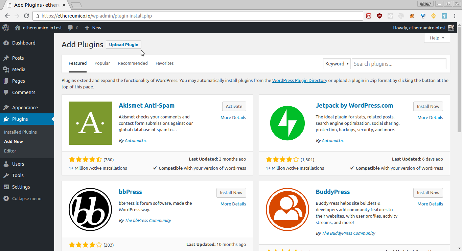The width and height of the screenshot is (462, 251).
Task: Install the bbPress plugin now
Action: point(231,193)
